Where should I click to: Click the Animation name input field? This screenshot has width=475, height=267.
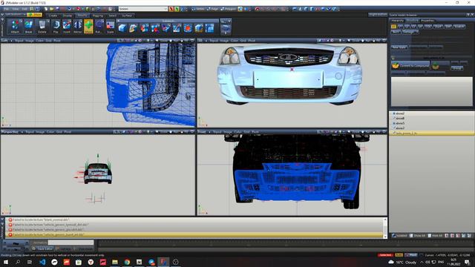tap(71, 243)
